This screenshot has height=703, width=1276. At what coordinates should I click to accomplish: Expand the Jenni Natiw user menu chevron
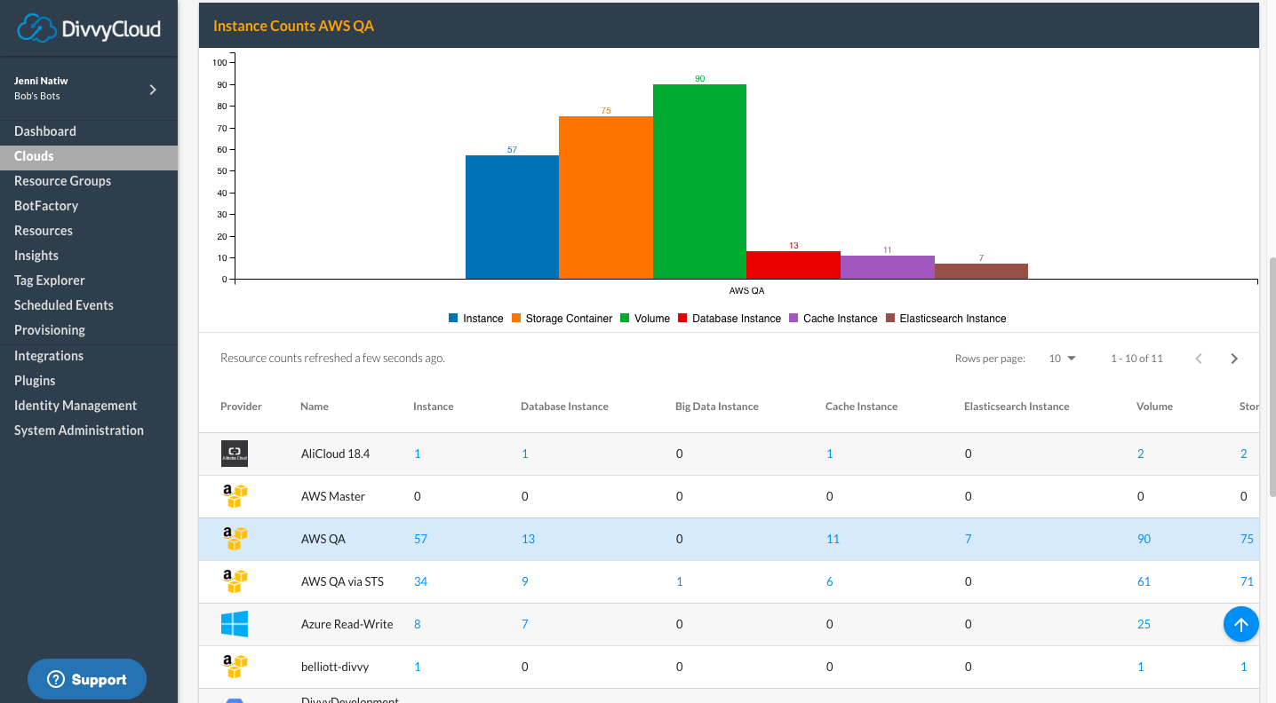click(153, 89)
